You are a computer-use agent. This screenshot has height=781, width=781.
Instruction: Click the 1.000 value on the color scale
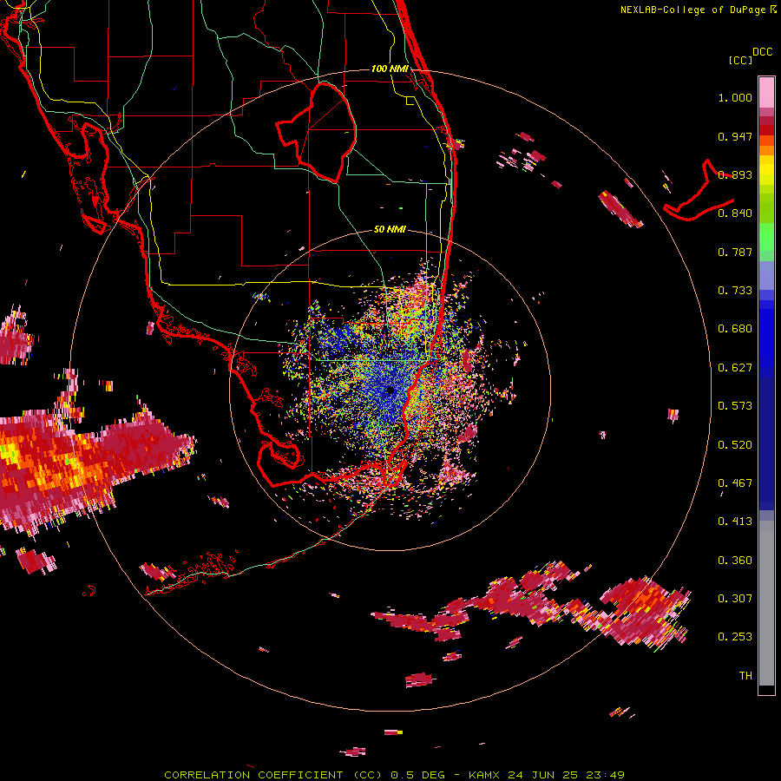click(x=735, y=97)
